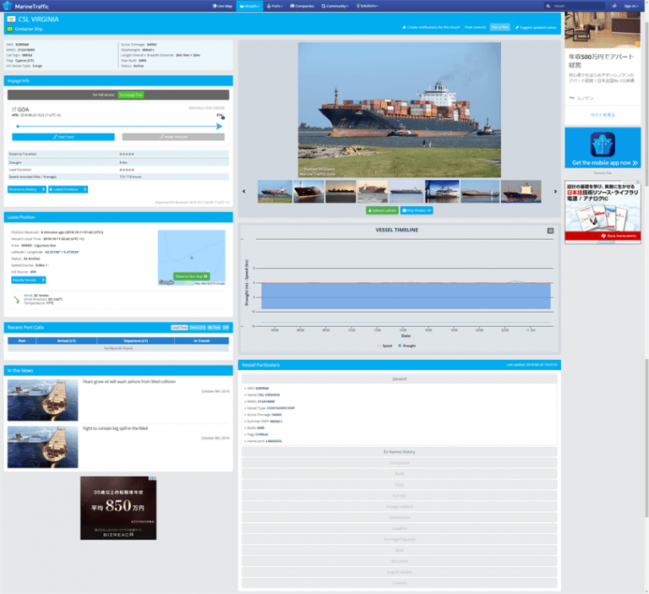Open the Ports menu
This screenshot has height=594, width=649.
[x=275, y=6]
